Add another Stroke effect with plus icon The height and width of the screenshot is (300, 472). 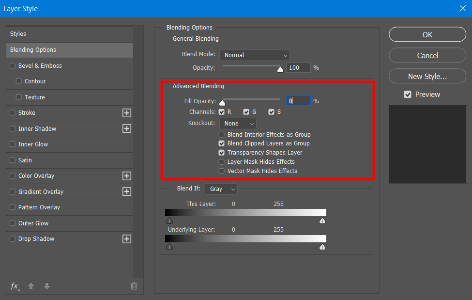coord(127,113)
